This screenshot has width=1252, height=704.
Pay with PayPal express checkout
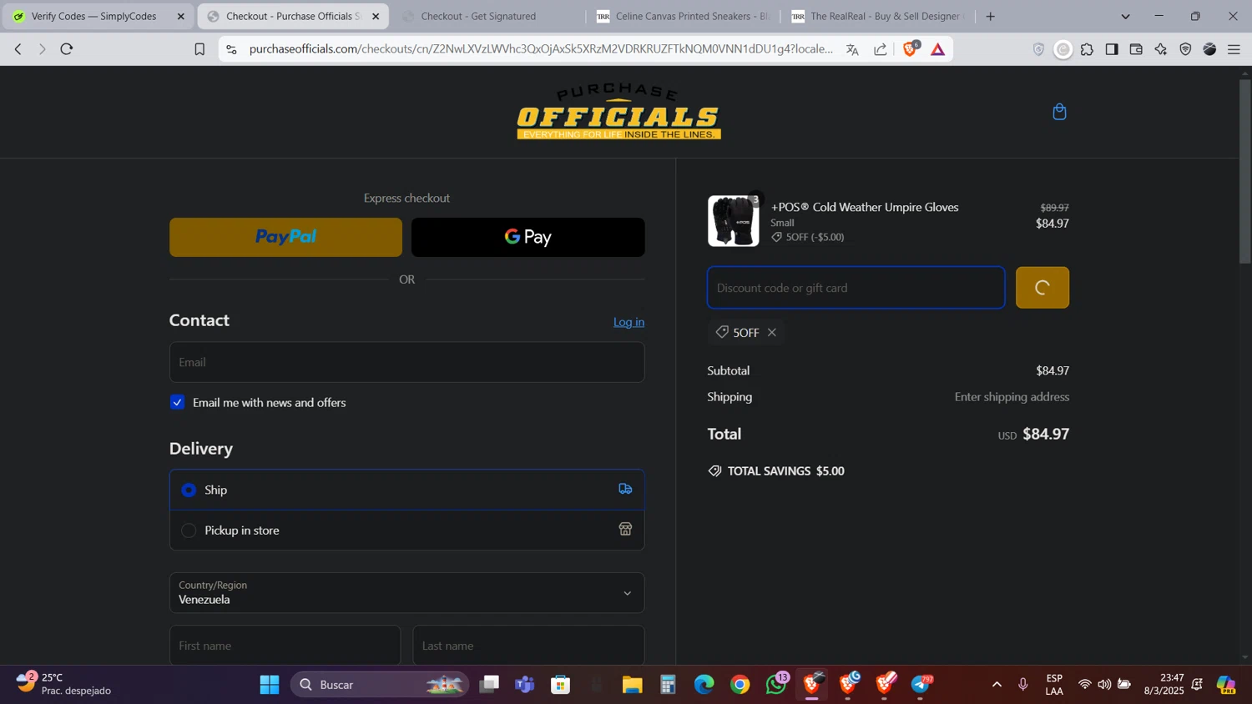point(285,237)
